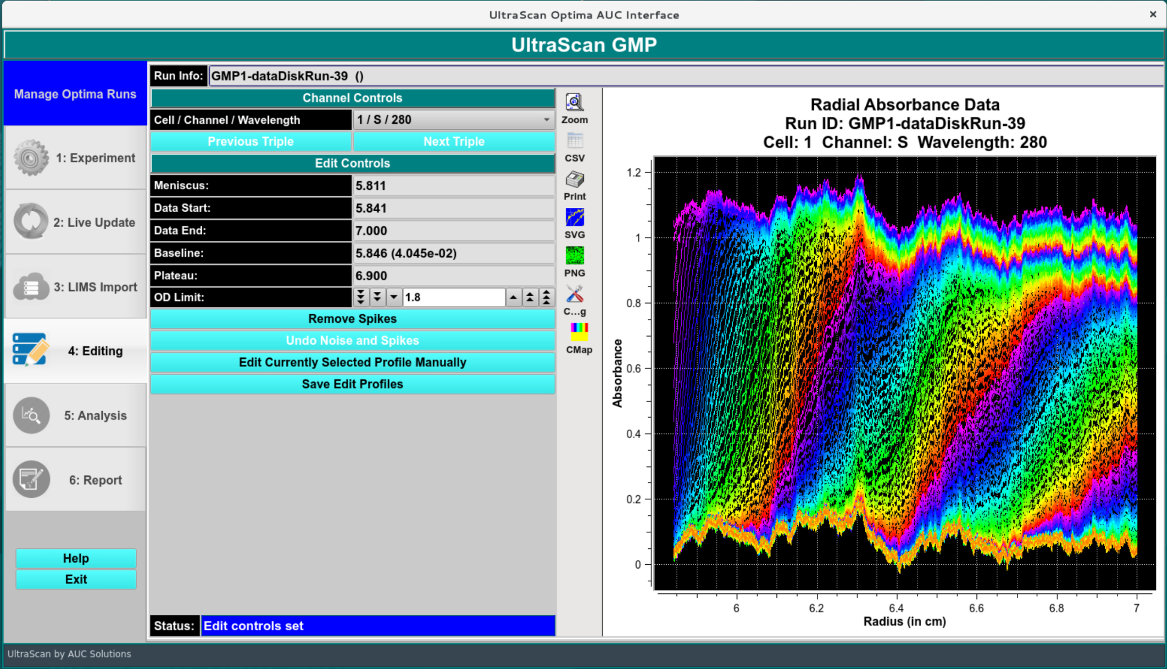Click triple down arrow of OD Limit
The image size is (1167, 669).
coord(361,297)
